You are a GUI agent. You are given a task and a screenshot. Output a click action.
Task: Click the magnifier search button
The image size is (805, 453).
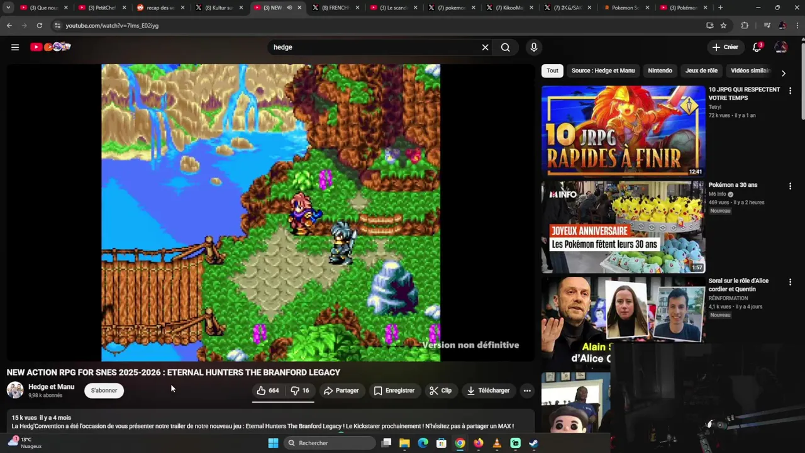coord(505,47)
